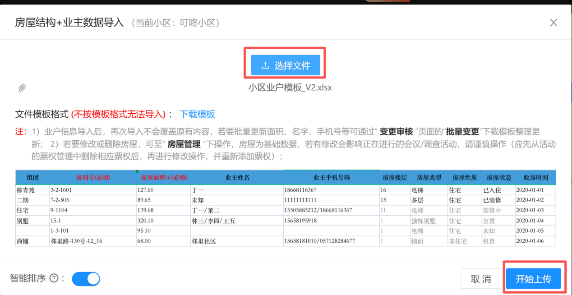The height and width of the screenshot is (295, 572).
Task: Select the 邻里路-130号-12_16 room cell
Action: tap(76, 241)
